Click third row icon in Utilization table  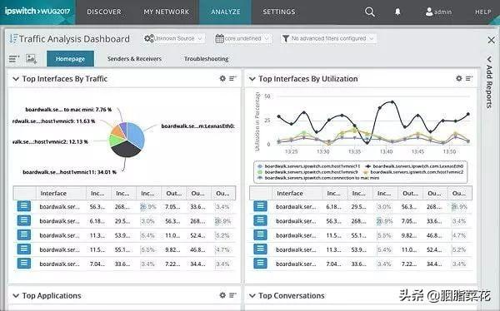pos(260,235)
